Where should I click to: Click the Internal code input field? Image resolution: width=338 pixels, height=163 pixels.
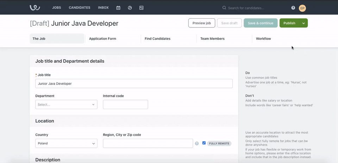coord(125,104)
